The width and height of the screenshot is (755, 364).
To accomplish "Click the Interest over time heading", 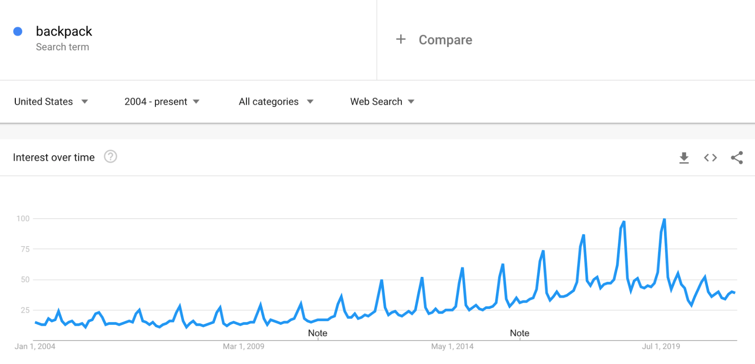I will pos(54,158).
